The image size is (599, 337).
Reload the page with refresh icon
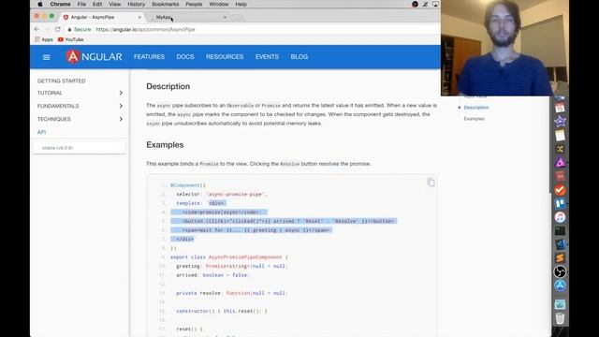(58, 29)
